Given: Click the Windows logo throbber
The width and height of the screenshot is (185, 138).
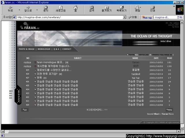Looking at the screenshot, I should (x=180, y=10).
